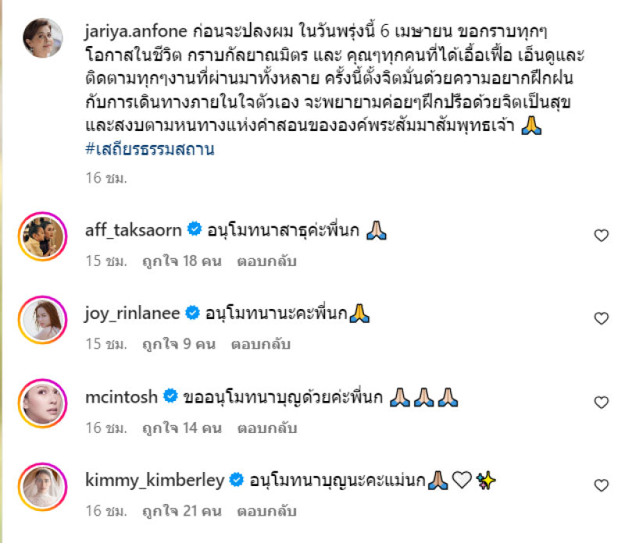Open kimmy_kimberley username link
625x543 pixels.
coord(155,480)
